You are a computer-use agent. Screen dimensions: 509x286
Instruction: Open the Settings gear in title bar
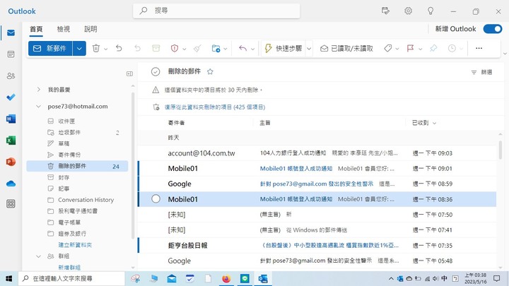coord(408,11)
